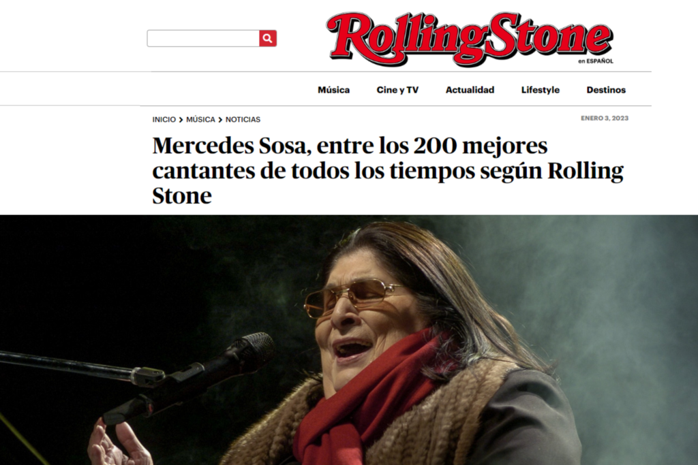Open the NOTICIAS breadcrumb link

(x=243, y=120)
